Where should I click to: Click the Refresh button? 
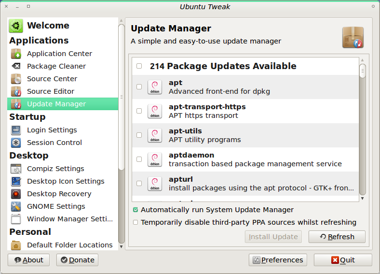click(337, 237)
